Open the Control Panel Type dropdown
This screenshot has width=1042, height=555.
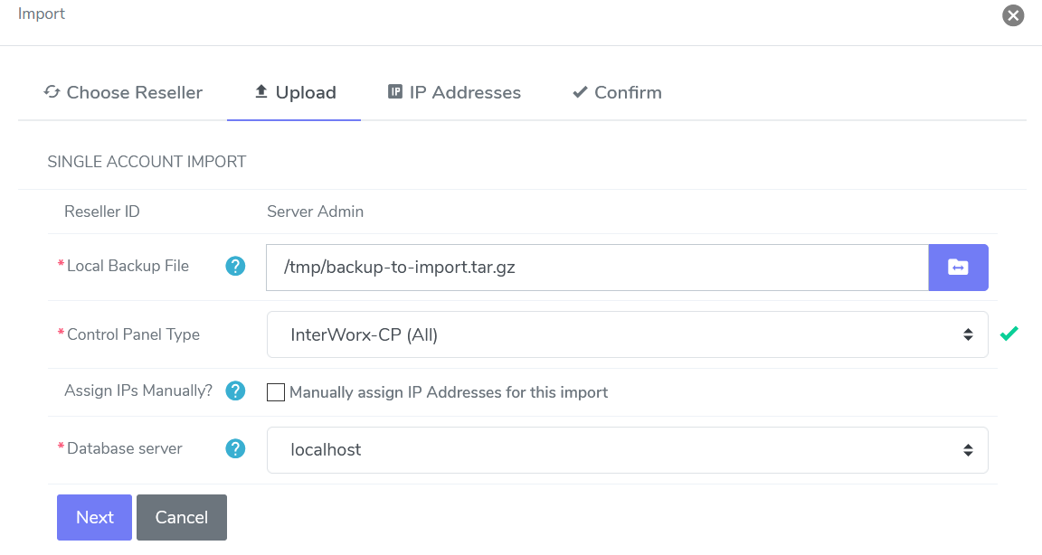tap(627, 334)
